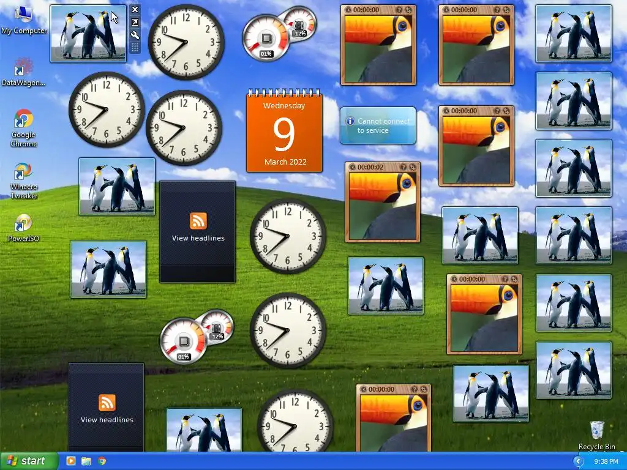Screen dimensions: 627x470
Task: Open the file explorer taskbar icon
Action: 86,461
